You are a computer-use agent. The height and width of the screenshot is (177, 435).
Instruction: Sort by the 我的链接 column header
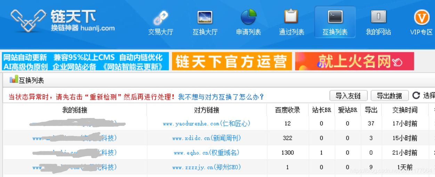tap(75, 110)
